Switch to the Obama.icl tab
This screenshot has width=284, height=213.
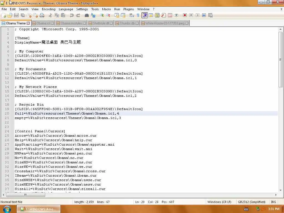43,23
